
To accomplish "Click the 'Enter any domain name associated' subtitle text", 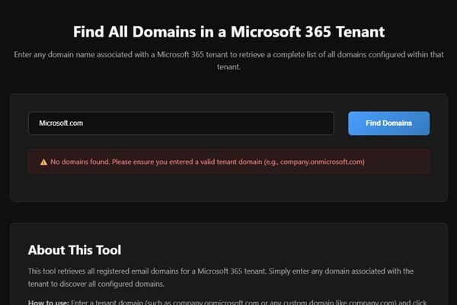I will (228, 60).
